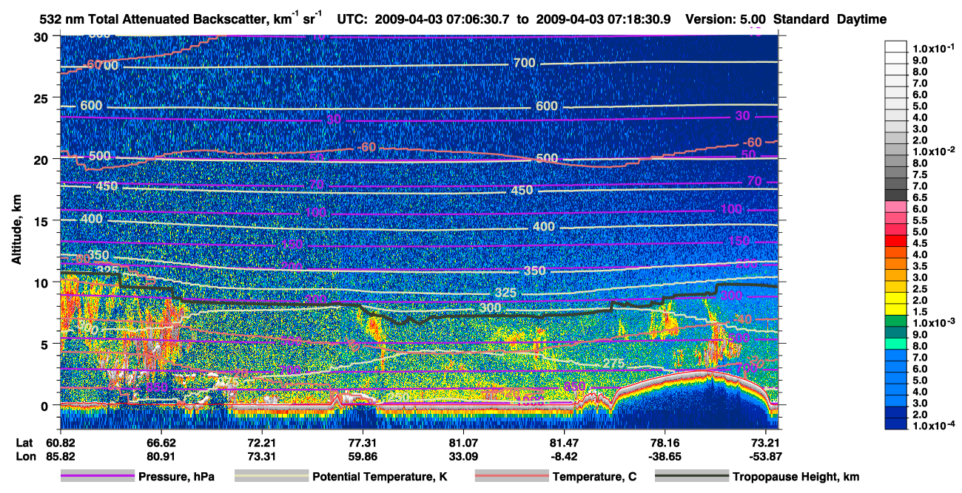The image size is (962, 493).
Task: Click longitude value 59.86
Action: coord(363,456)
